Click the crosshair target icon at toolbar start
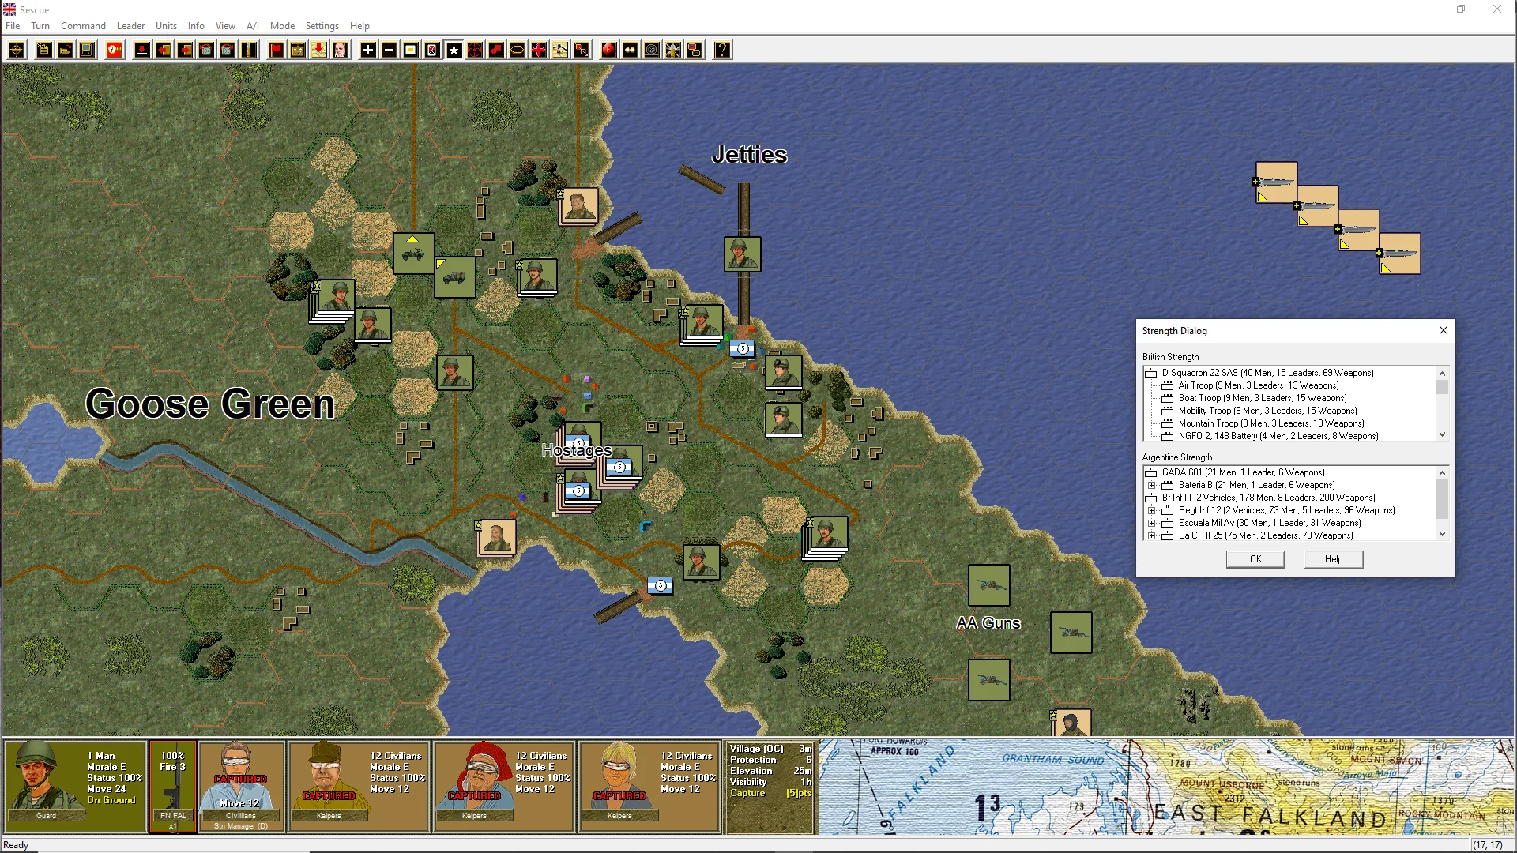This screenshot has height=853, width=1517. click(17, 51)
